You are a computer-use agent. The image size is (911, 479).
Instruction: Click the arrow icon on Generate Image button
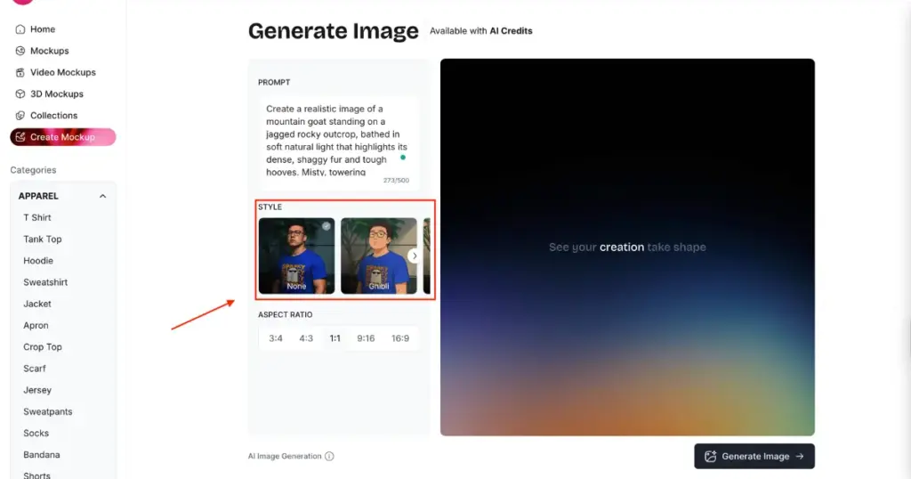(800, 457)
